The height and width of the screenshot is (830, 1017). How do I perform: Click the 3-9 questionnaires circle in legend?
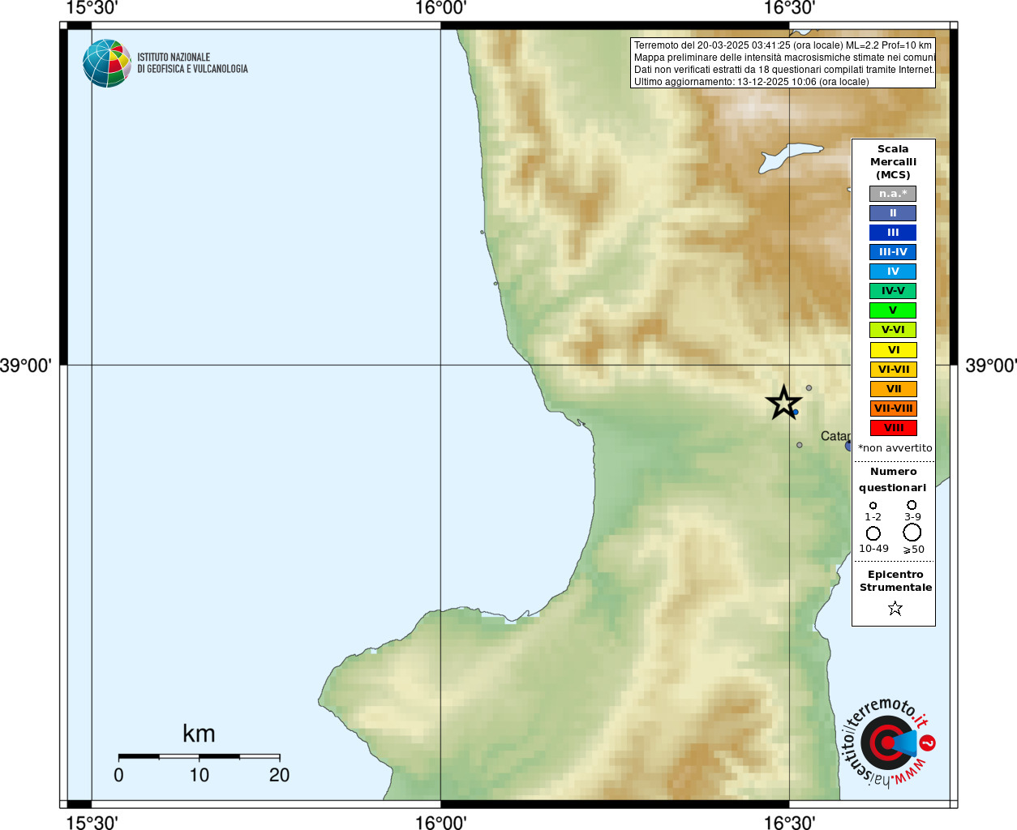(912, 505)
